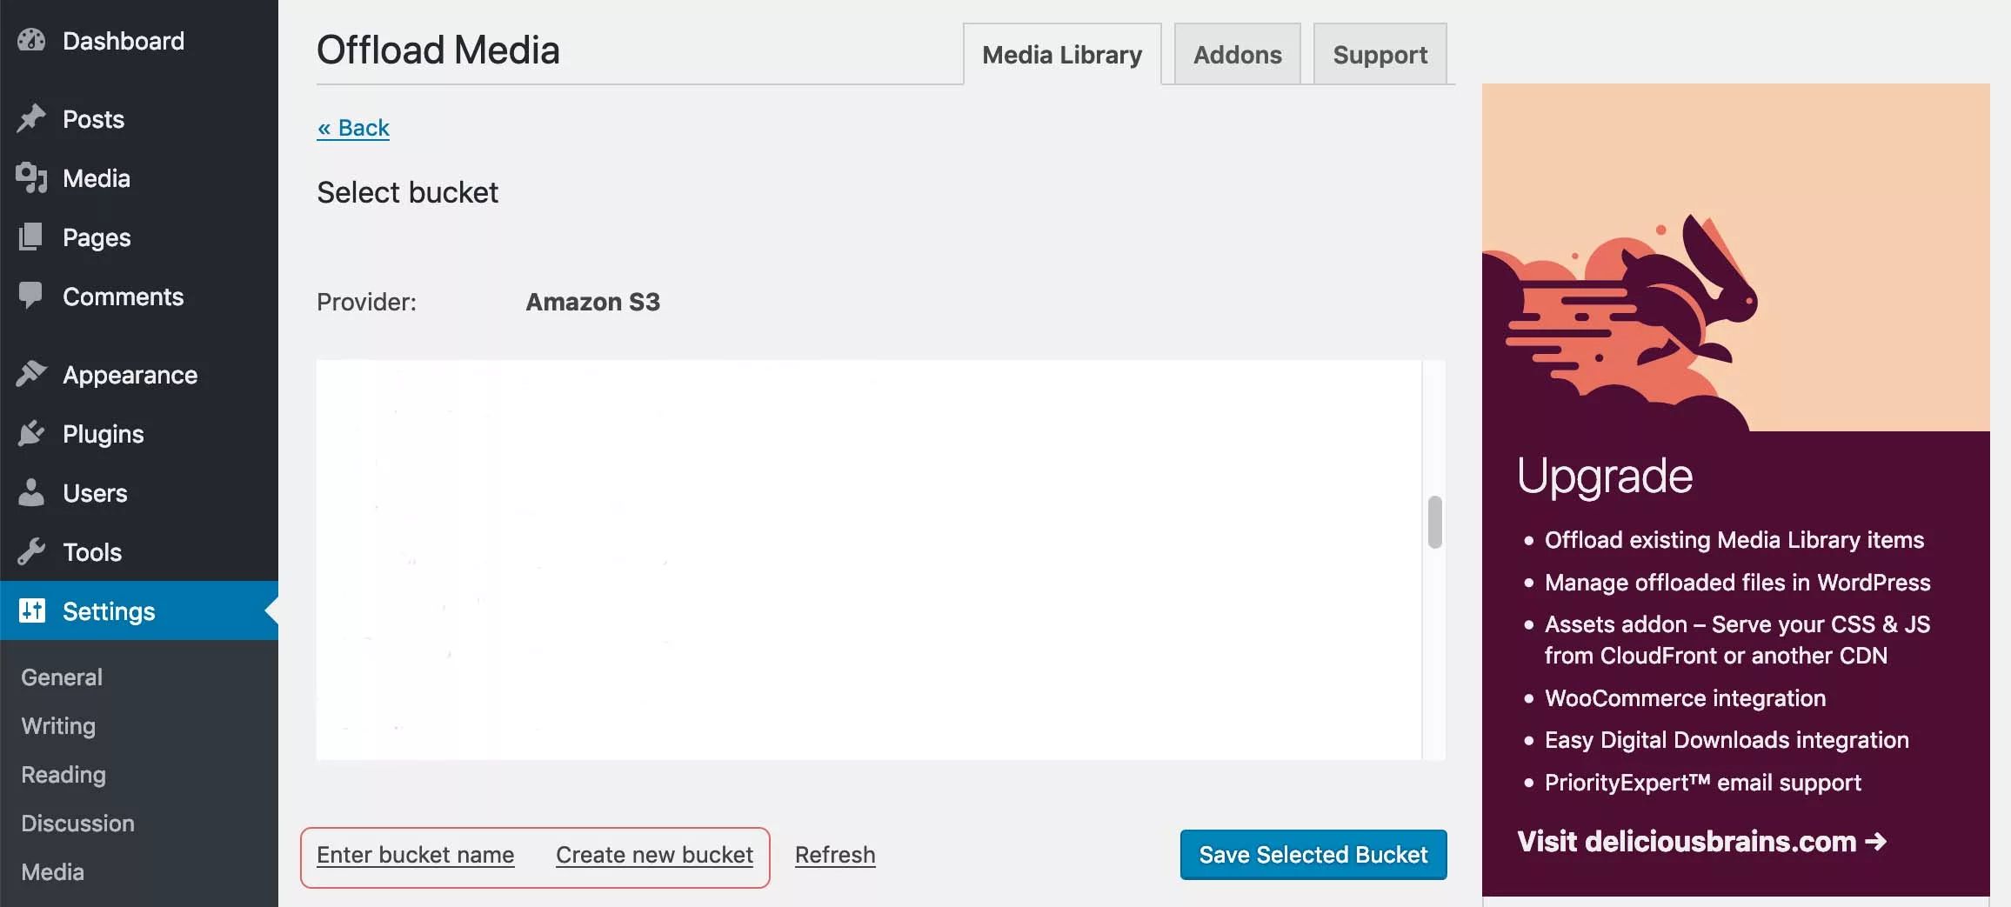Click the Tools wrench icon
The image size is (2011, 907).
click(31, 552)
